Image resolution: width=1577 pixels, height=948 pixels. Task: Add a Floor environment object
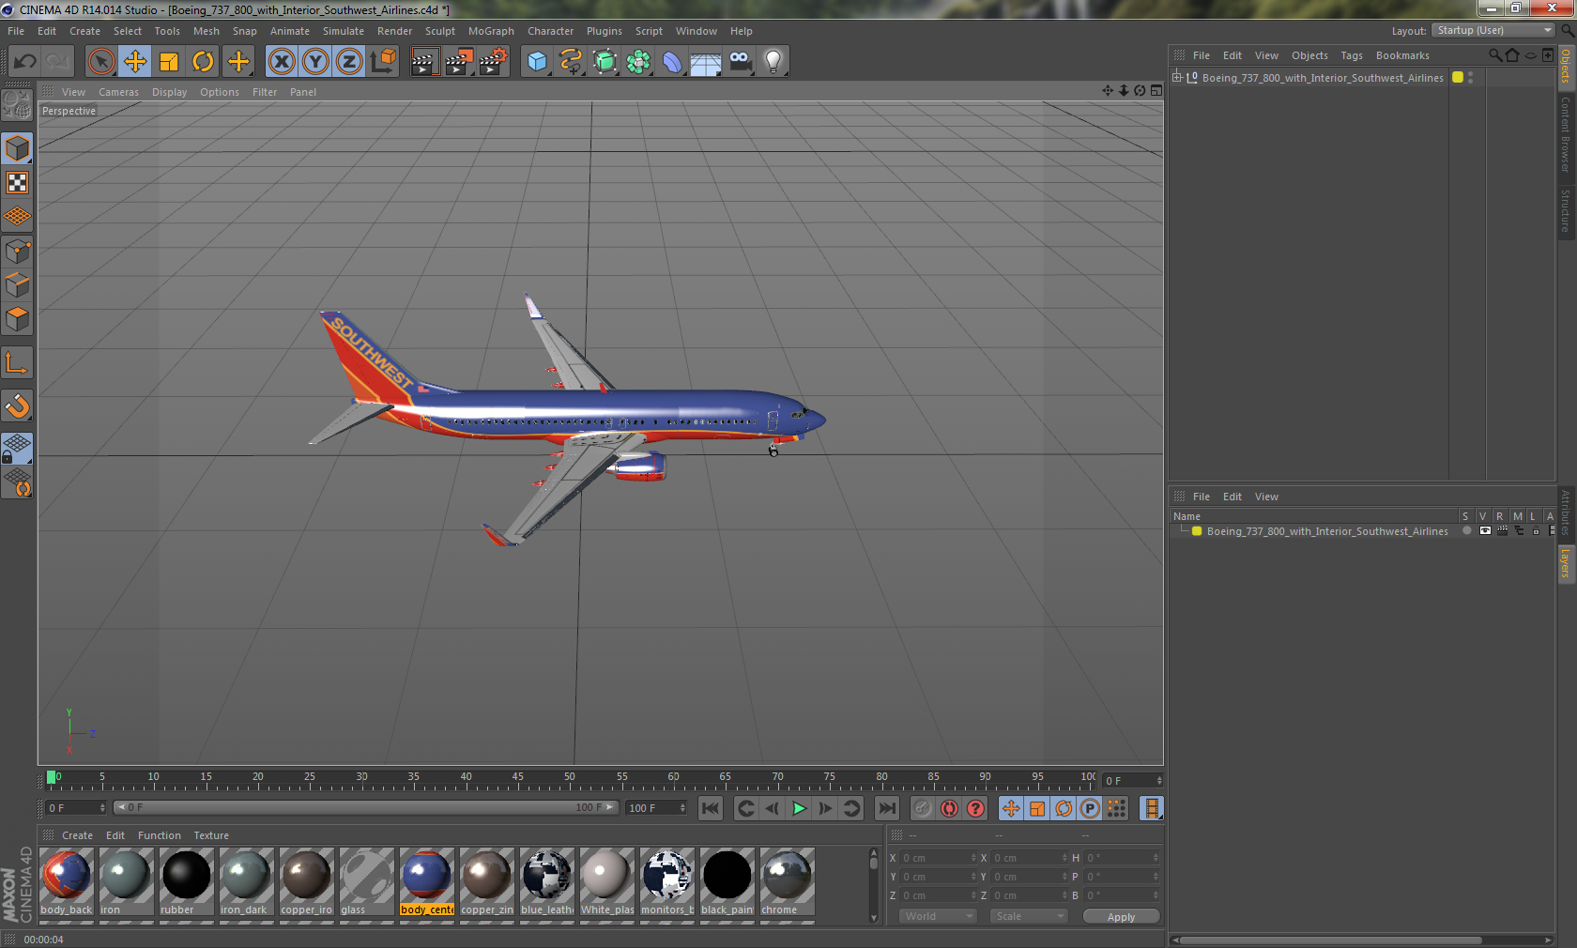(x=706, y=62)
